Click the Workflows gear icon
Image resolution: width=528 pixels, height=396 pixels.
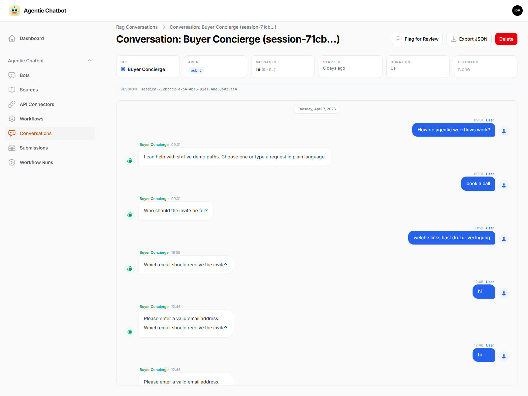click(x=12, y=119)
